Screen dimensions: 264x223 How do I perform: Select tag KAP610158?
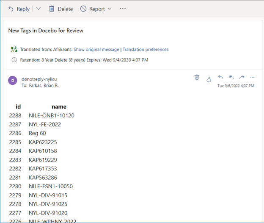(43, 151)
